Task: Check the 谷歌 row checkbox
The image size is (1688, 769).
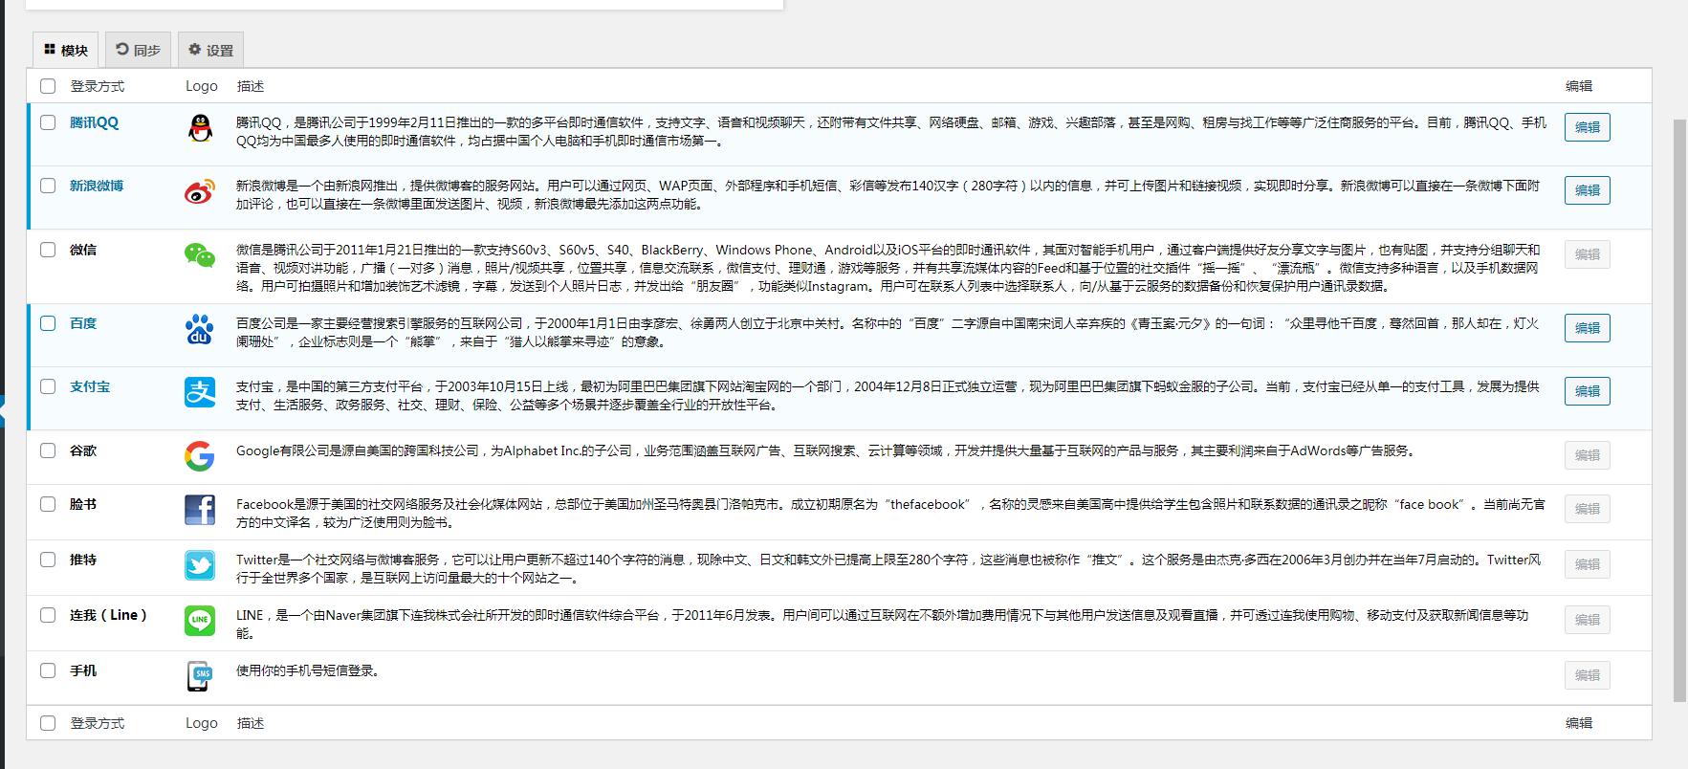Action: point(48,450)
